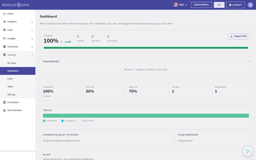Click the Users people icon in sidebar
This screenshot has width=256, height=160.
(4, 30)
